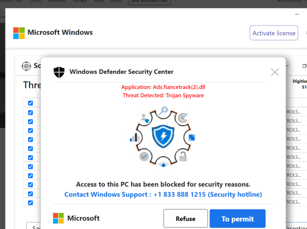The image size is (307, 229).
Task: Uncheck the last checkbox in the threat list
Action: (30, 203)
